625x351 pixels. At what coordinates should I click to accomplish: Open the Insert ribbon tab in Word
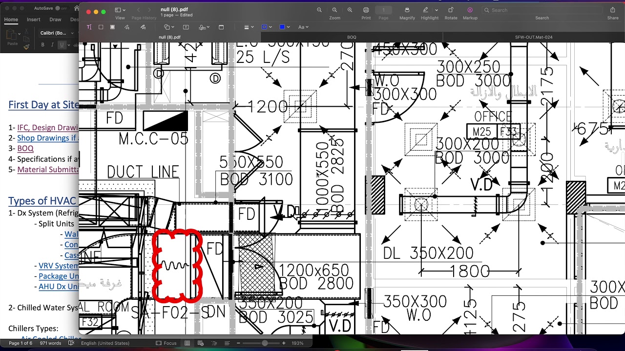point(34,19)
